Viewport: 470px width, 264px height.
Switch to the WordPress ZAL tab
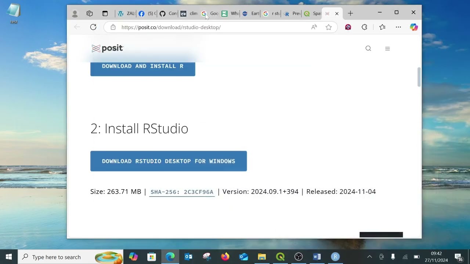[x=126, y=14]
